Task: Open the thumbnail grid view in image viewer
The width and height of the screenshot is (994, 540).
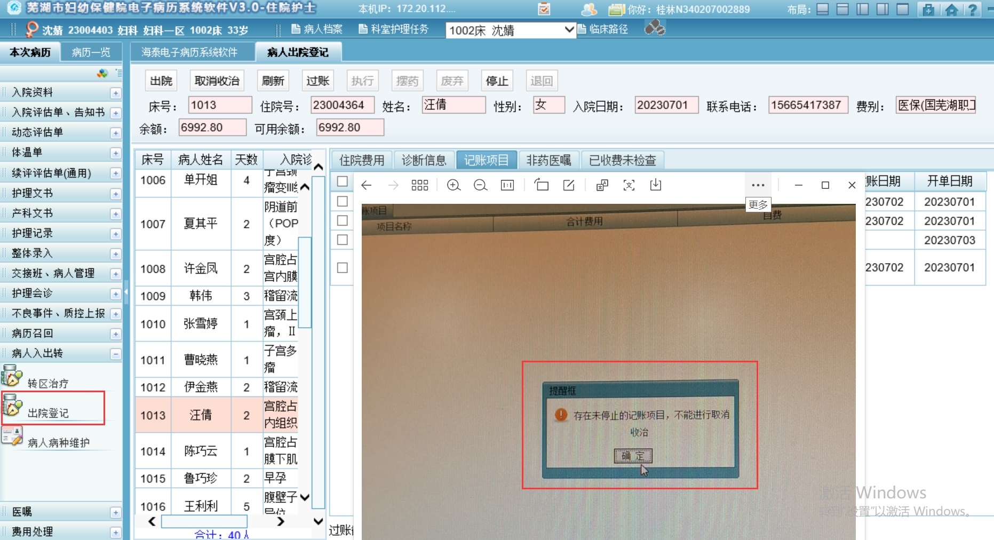Action: 420,185
